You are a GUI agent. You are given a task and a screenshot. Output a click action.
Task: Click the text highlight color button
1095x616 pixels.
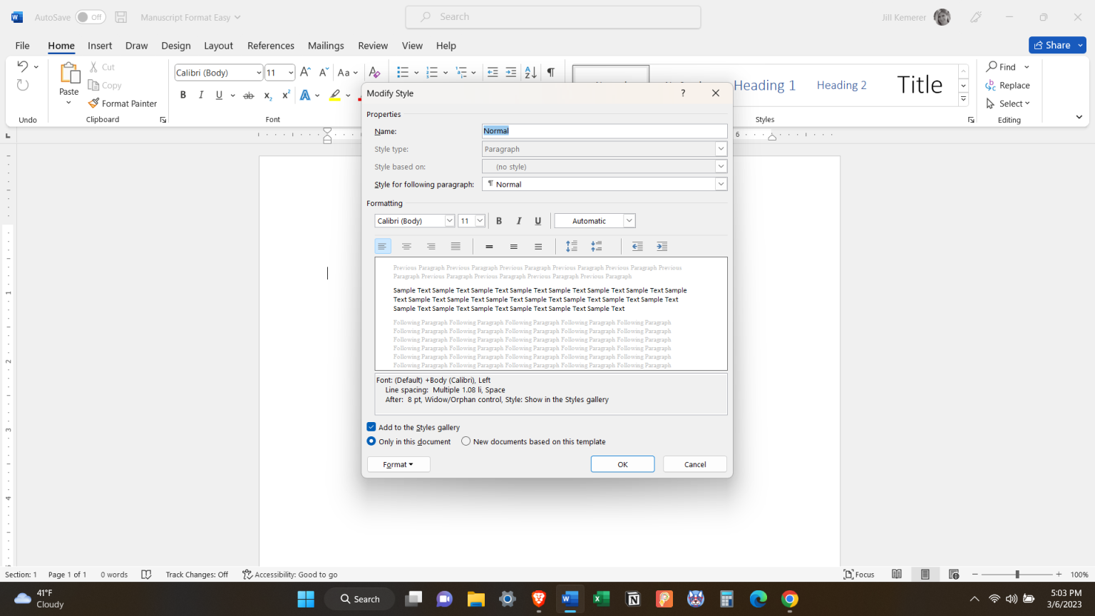point(334,95)
